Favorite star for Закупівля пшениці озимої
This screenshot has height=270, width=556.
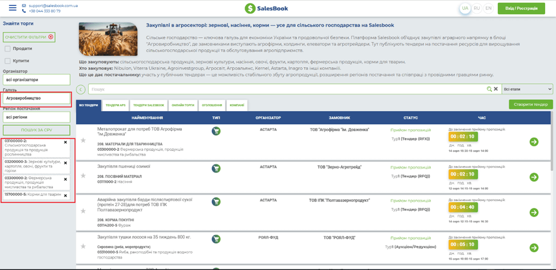pos(83,175)
